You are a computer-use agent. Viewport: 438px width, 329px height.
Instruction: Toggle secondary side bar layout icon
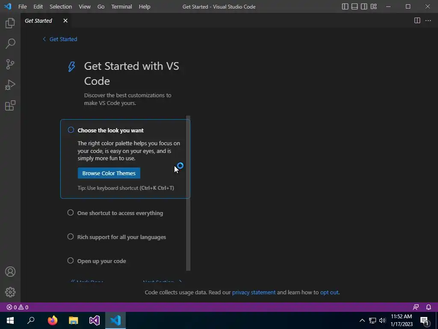tap(364, 6)
